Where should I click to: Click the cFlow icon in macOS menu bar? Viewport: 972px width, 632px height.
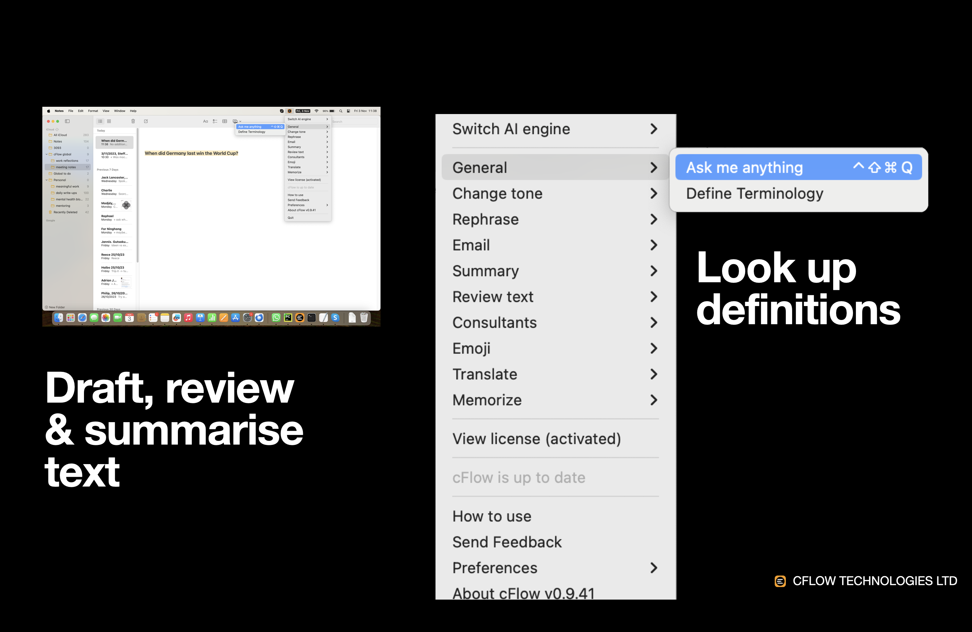(289, 111)
